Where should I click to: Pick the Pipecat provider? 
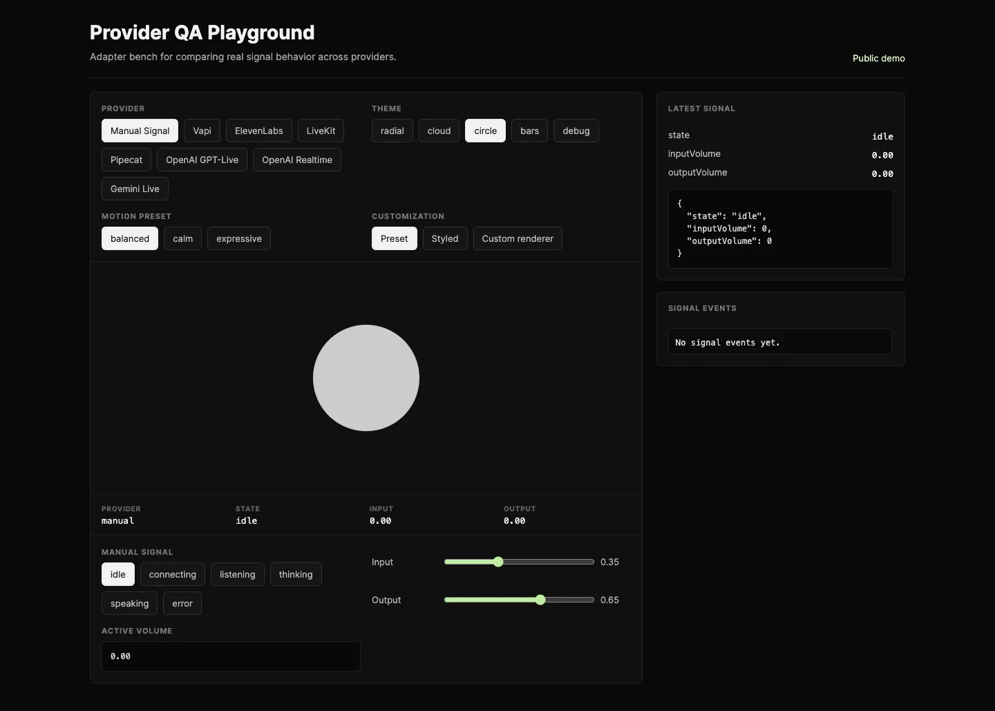point(126,160)
